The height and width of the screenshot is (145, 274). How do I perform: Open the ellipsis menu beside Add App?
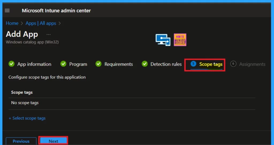click(x=48, y=35)
